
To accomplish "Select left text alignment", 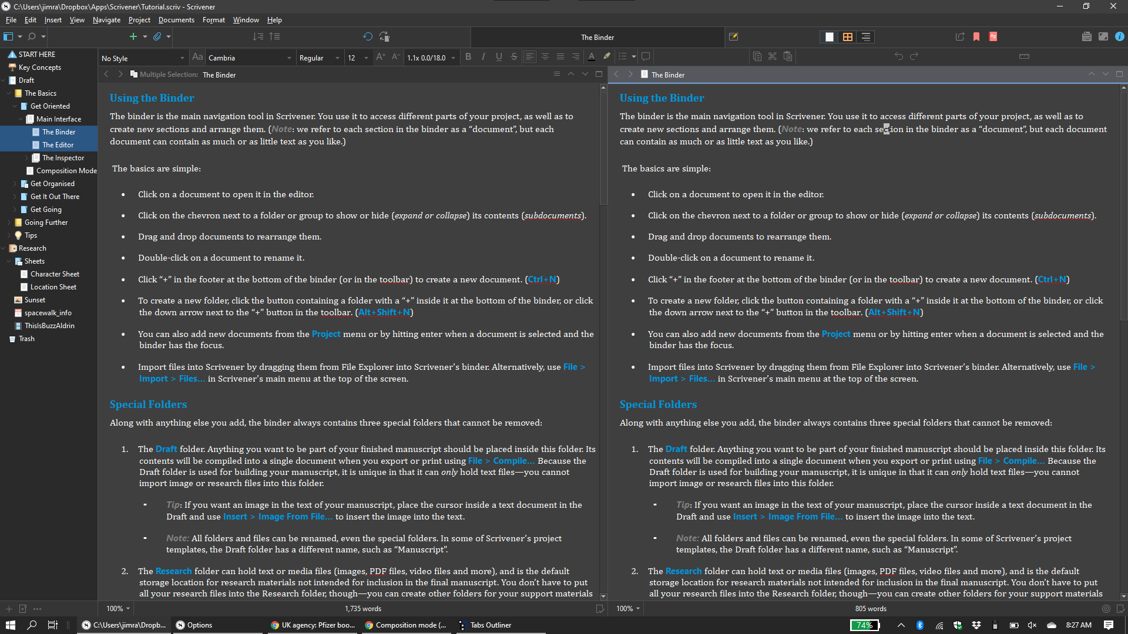I will click(x=530, y=56).
